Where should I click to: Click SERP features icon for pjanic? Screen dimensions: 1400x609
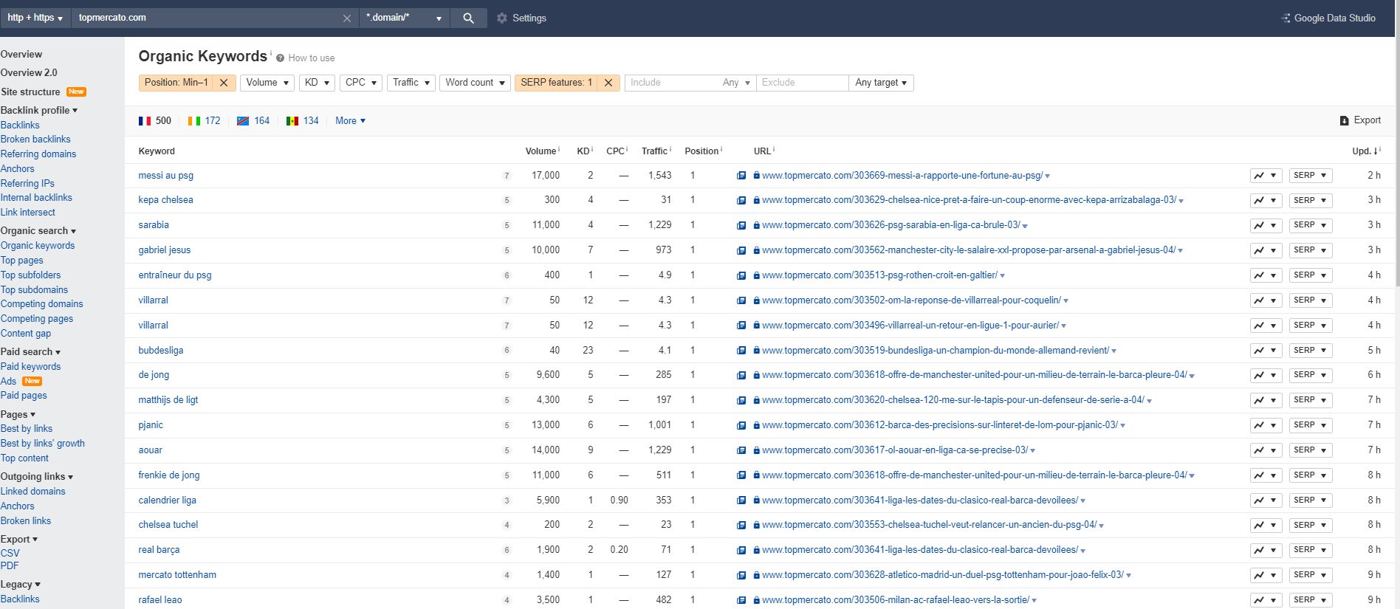pyautogui.click(x=741, y=425)
